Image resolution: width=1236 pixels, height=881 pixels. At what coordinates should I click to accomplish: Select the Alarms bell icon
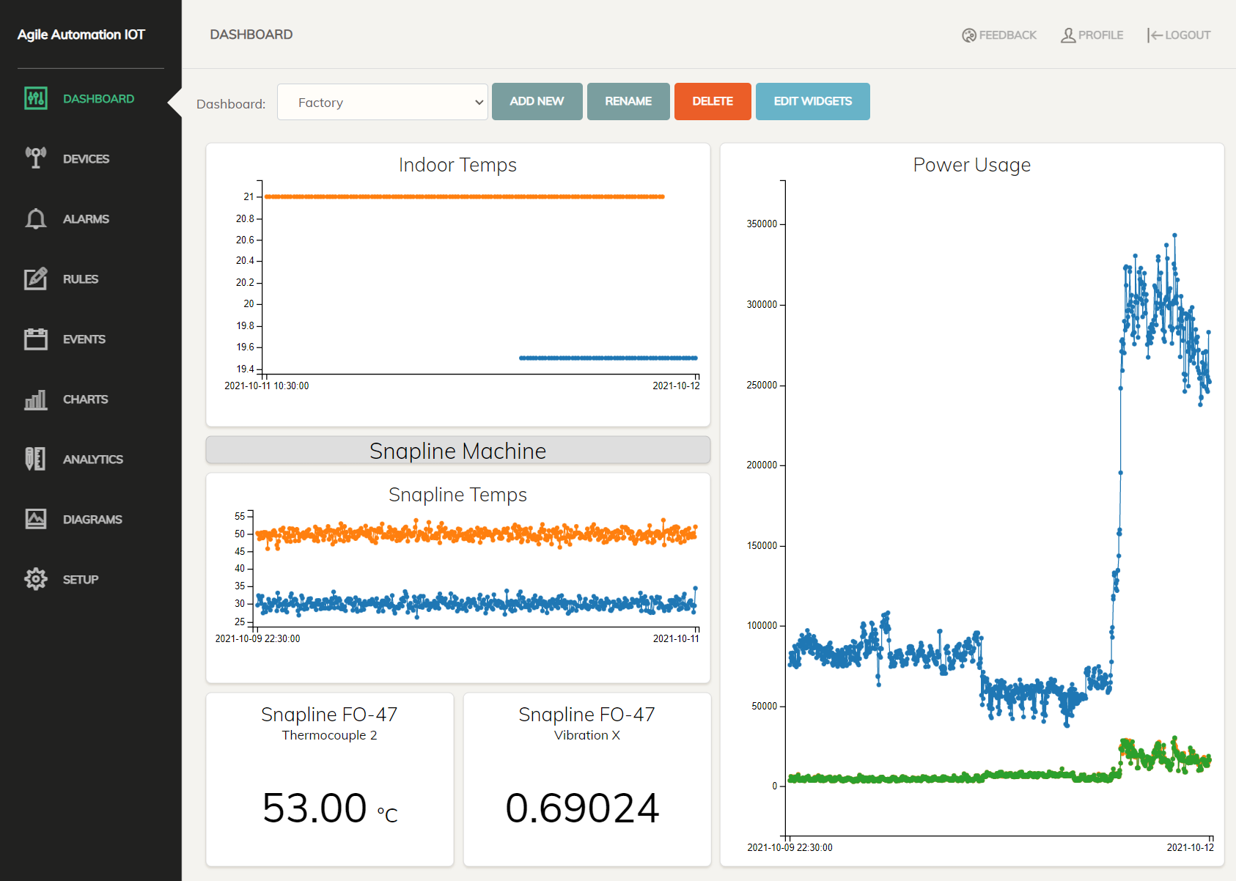tap(35, 218)
